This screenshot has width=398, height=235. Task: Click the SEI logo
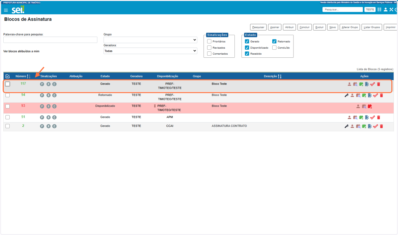(18, 10)
